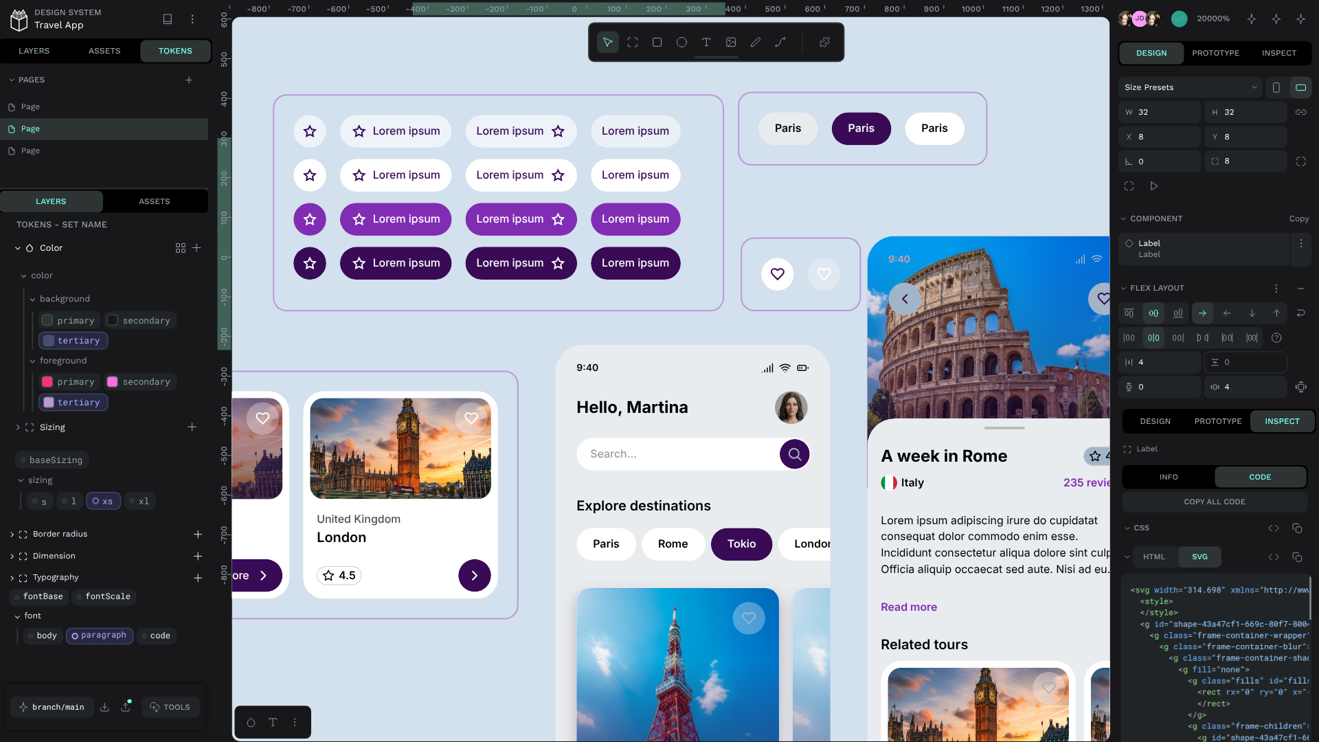This screenshot has width=1319, height=742.
Task: Select the Image insert tool
Action: (731, 43)
